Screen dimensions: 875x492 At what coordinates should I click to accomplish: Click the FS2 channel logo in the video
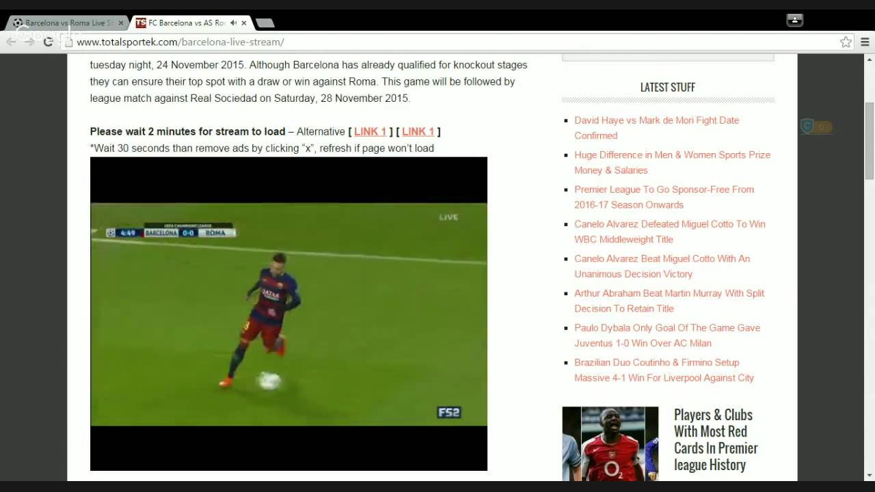(448, 412)
